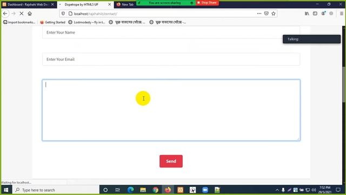This screenshot has height=195, width=346.
Task: Close the Dopetrope by HTML5 UP tab
Action: coord(109,4)
